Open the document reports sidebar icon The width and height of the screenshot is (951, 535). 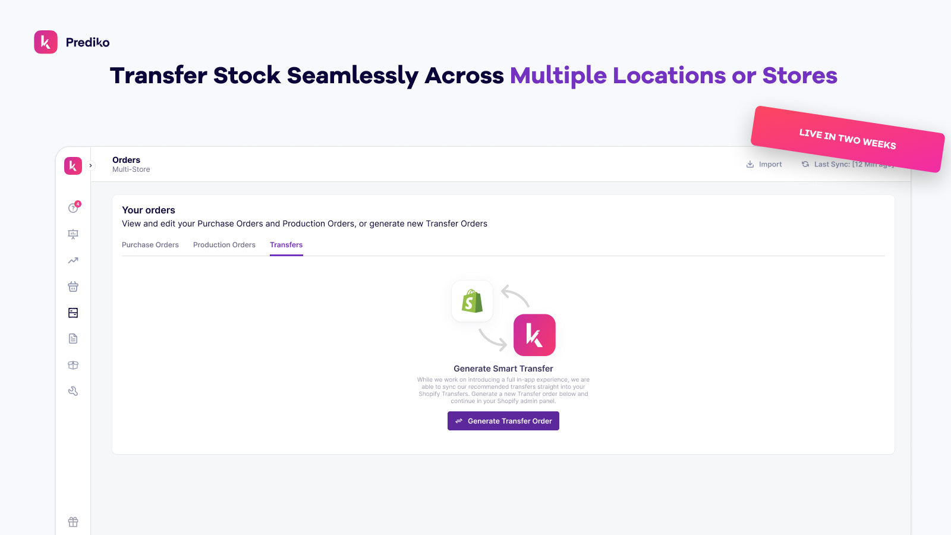(73, 339)
